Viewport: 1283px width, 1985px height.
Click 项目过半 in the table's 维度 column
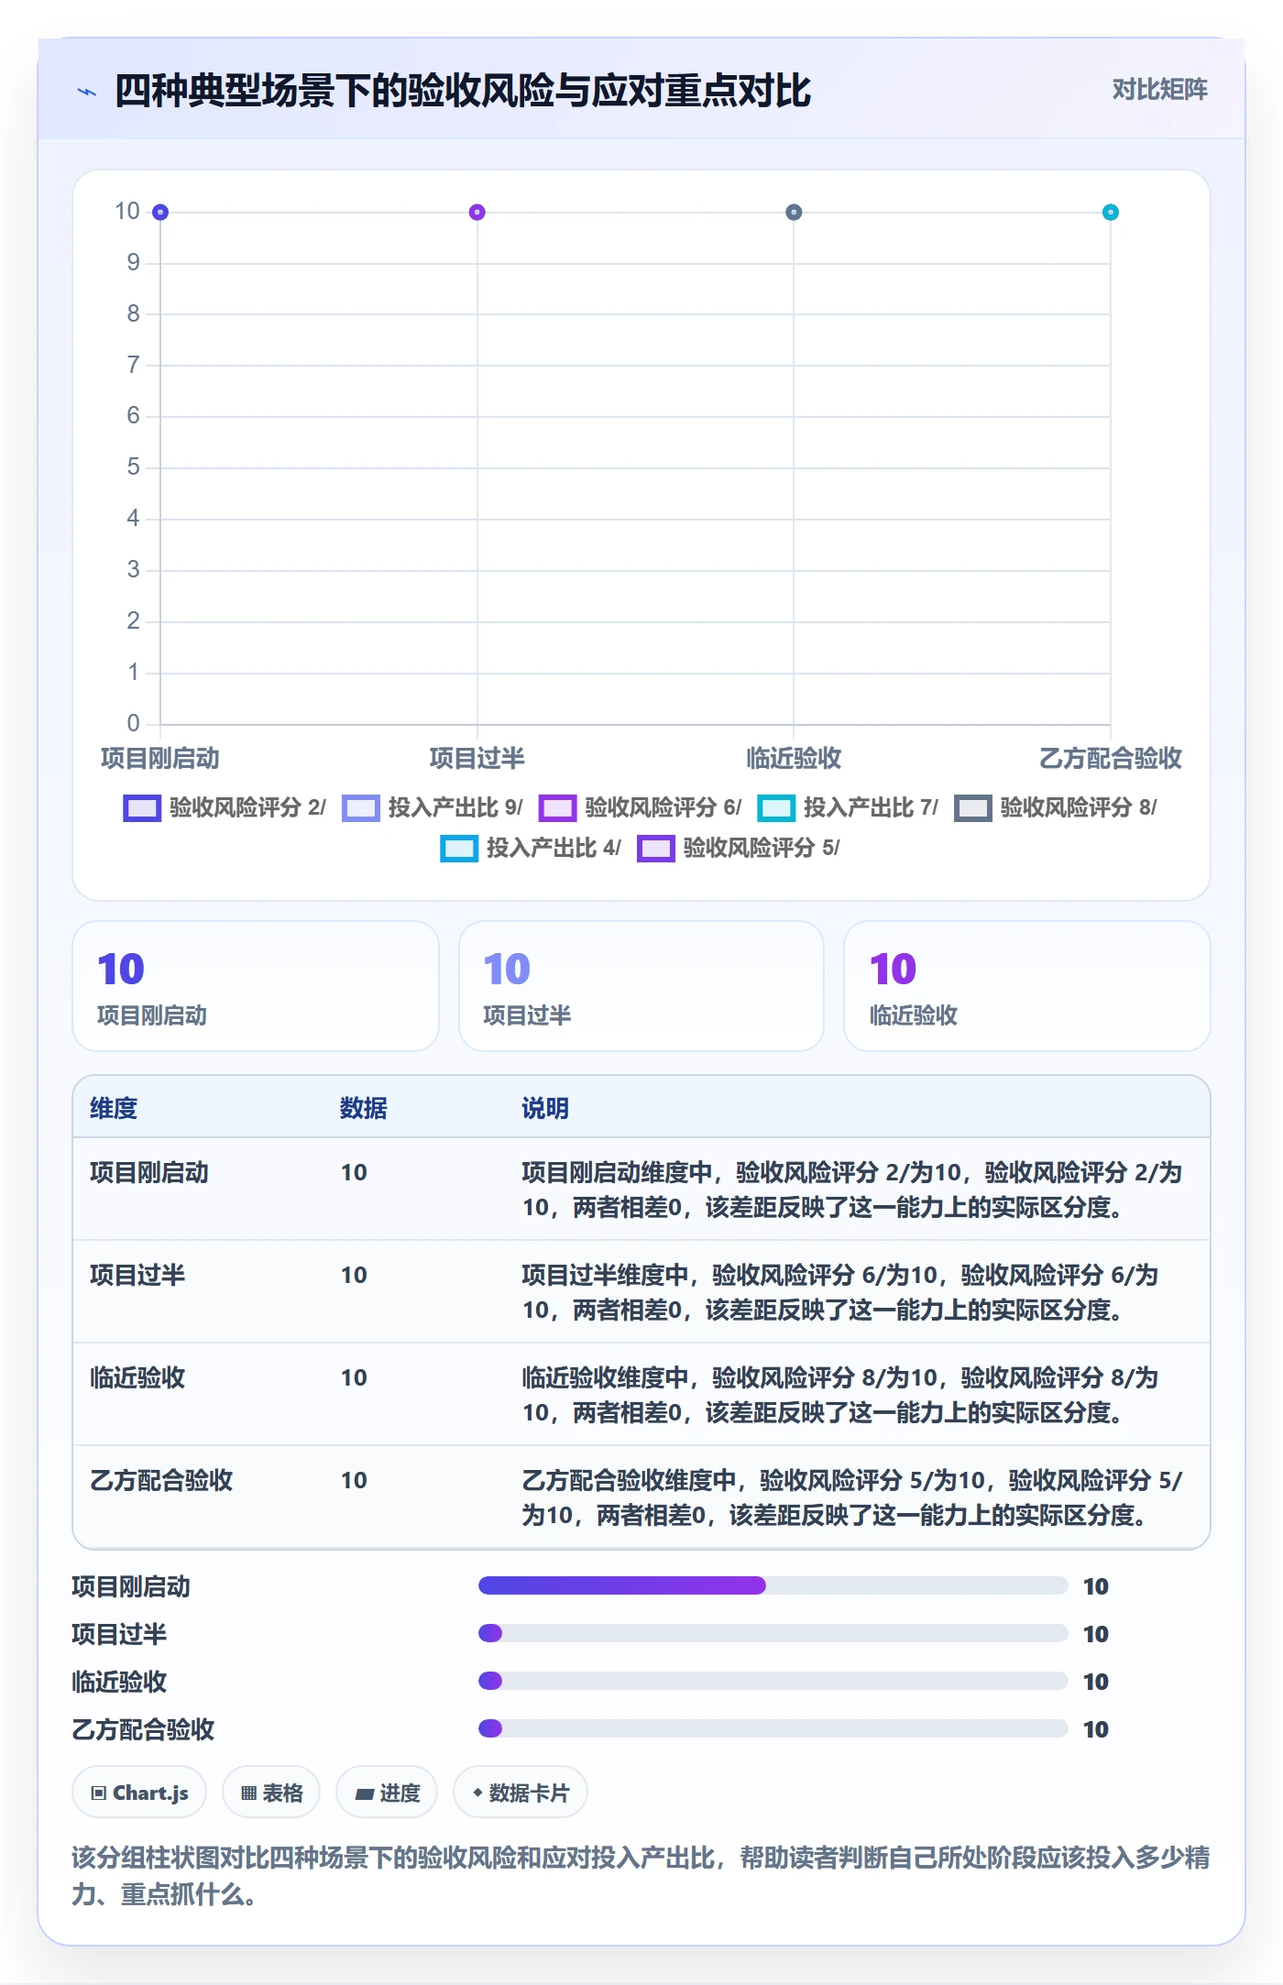[137, 1275]
